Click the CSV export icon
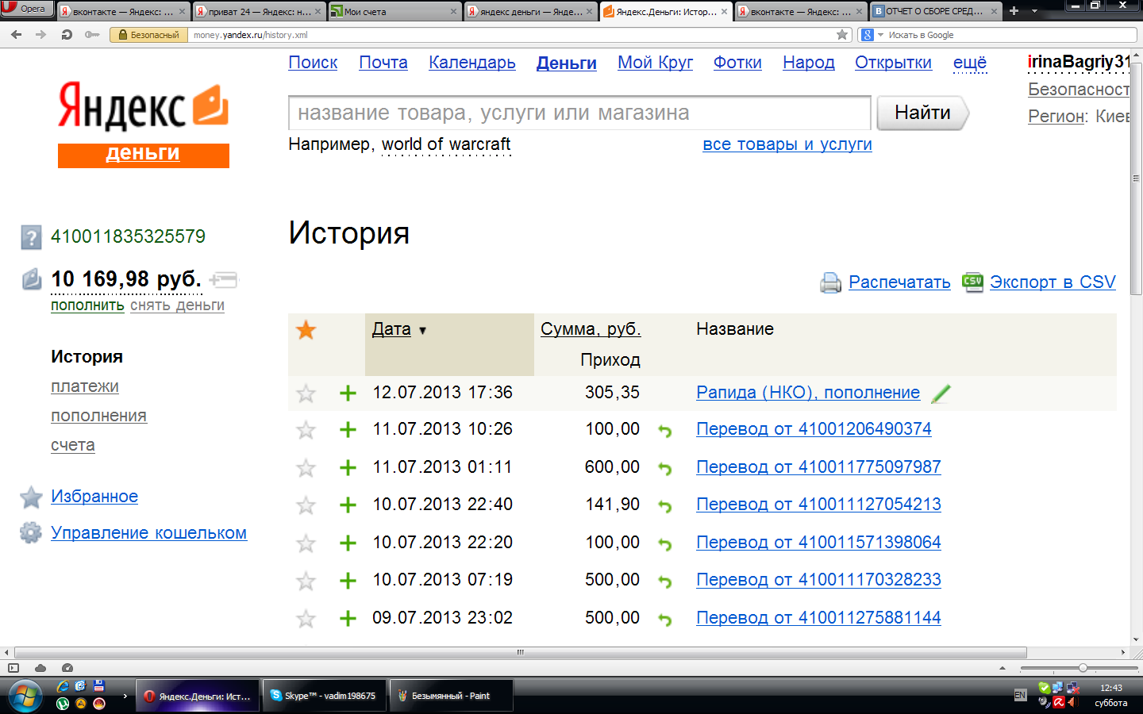 click(x=972, y=282)
